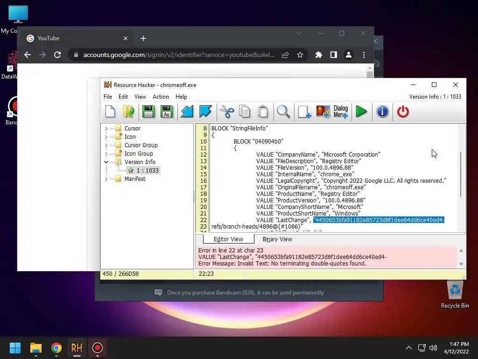Expand the Manifest node
This screenshot has height=359, width=478.
coord(106,179)
